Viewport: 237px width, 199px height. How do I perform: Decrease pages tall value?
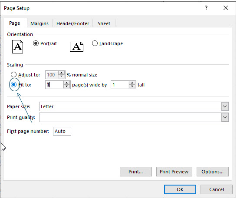click(x=132, y=86)
